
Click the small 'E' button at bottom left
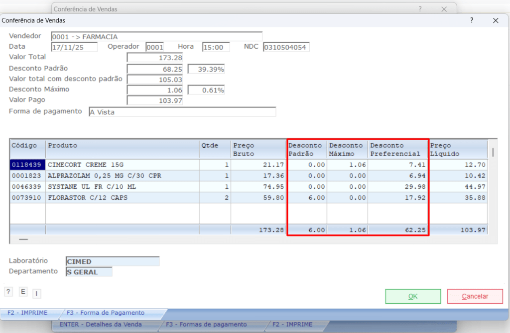[x=23, y=292]
